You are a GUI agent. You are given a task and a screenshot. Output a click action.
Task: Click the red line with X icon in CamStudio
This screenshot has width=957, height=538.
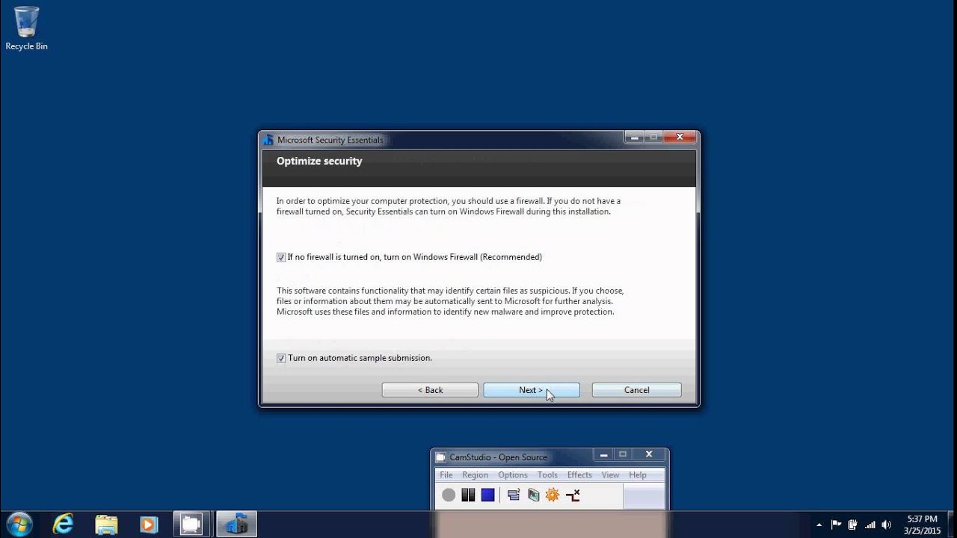[573, 495]
